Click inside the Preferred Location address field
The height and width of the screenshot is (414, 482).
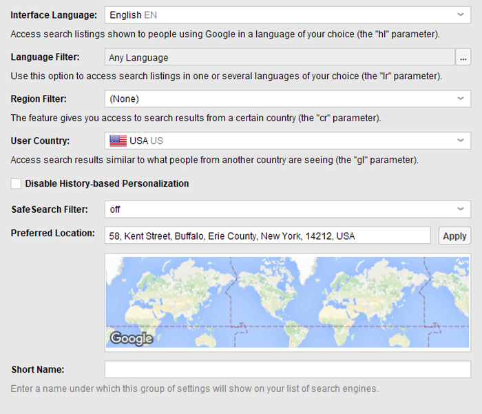267,236
